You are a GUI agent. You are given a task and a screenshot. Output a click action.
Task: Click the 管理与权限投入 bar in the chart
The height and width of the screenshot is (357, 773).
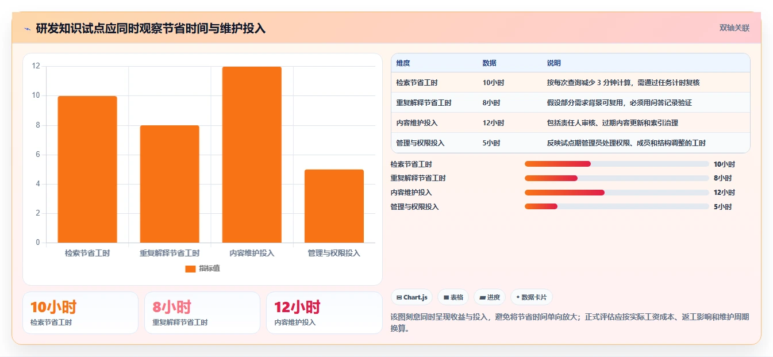click(334, 206)
